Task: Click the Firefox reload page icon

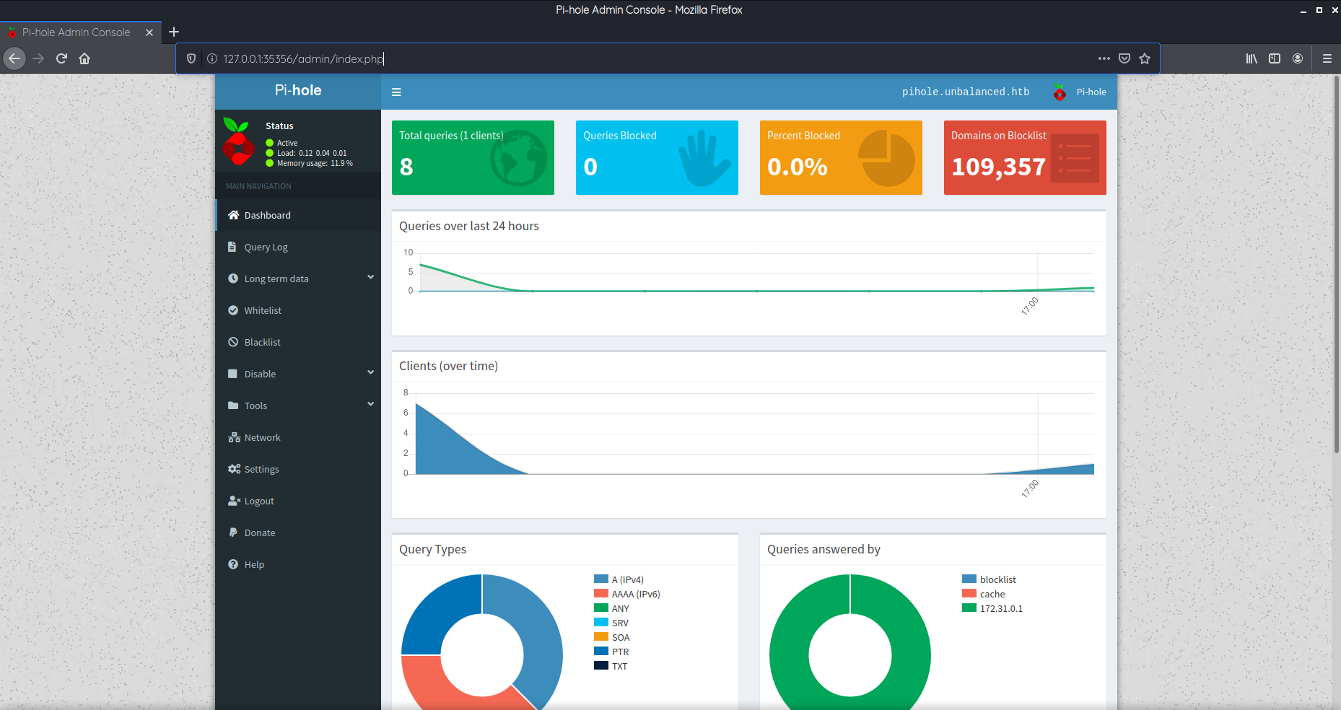Action: (61, 58)
